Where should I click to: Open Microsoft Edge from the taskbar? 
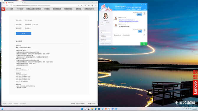tap(95, 109)
